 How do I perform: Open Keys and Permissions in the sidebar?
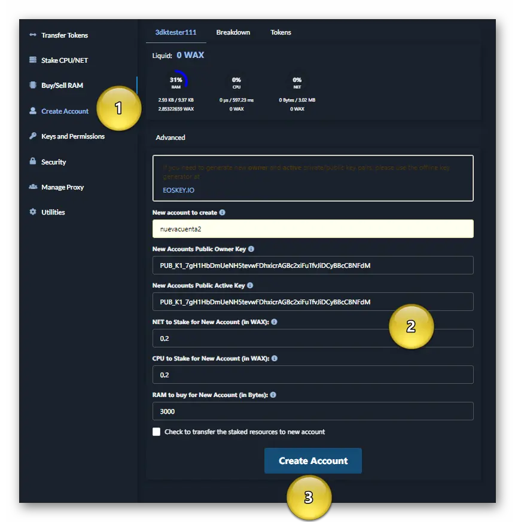pos(73,136)
